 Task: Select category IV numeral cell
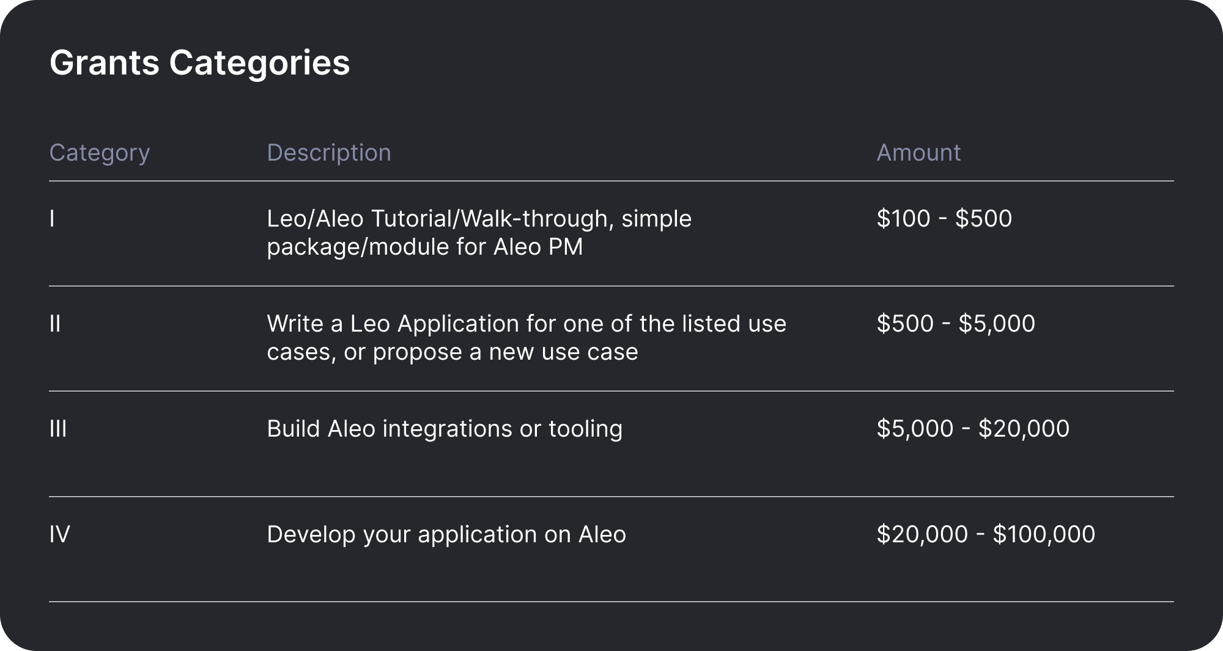tap(59, 534)
